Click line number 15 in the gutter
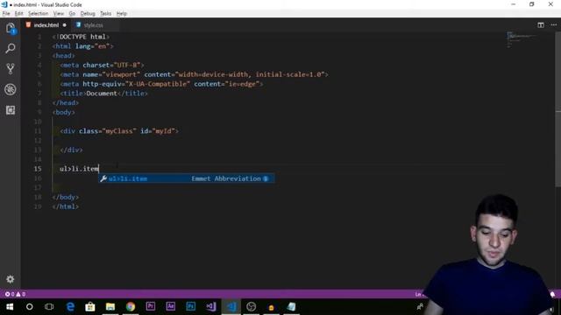561x315 pixels. [38, 169]
